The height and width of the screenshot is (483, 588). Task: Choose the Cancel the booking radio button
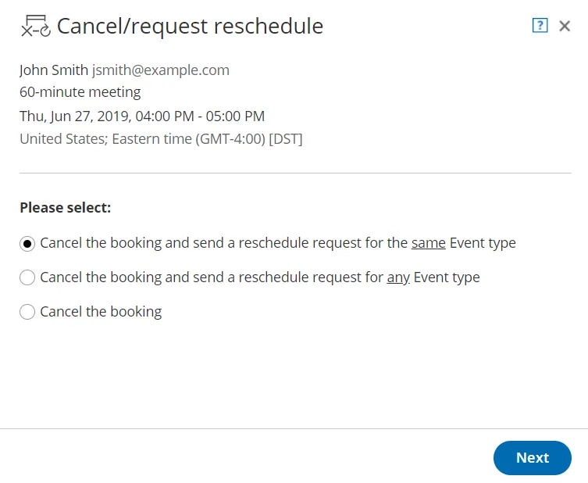pyautogui.click(x=27, y=312)
